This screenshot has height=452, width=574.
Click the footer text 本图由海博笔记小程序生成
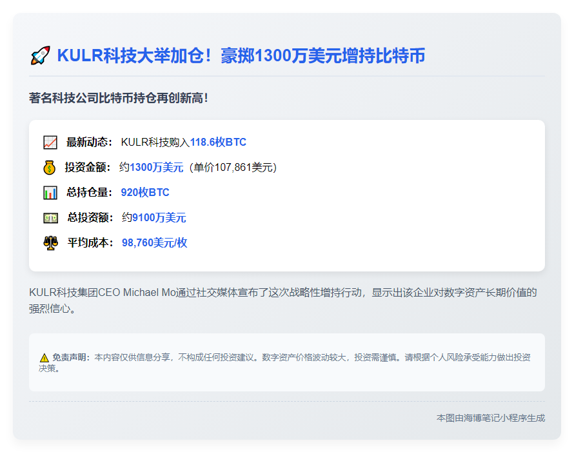[x=491, y=418]
